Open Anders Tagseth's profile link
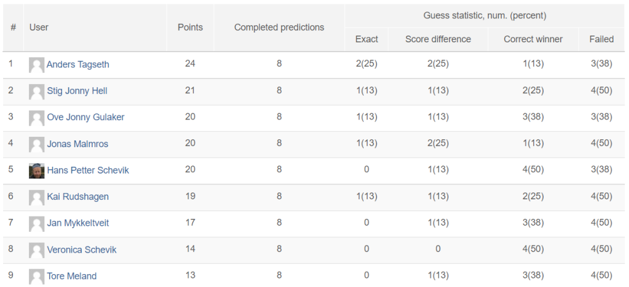The width and height of the screenshot is (629, 287). pos(78,64)
